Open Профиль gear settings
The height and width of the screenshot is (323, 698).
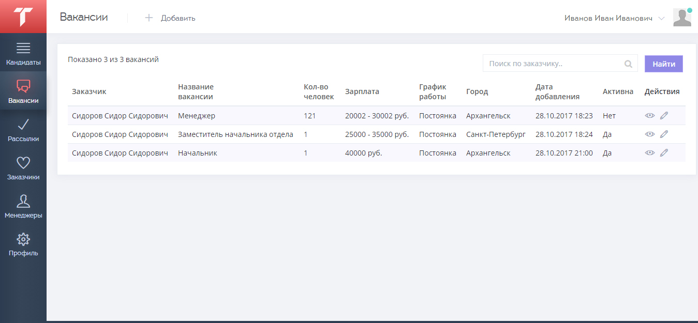click(23, 244)
